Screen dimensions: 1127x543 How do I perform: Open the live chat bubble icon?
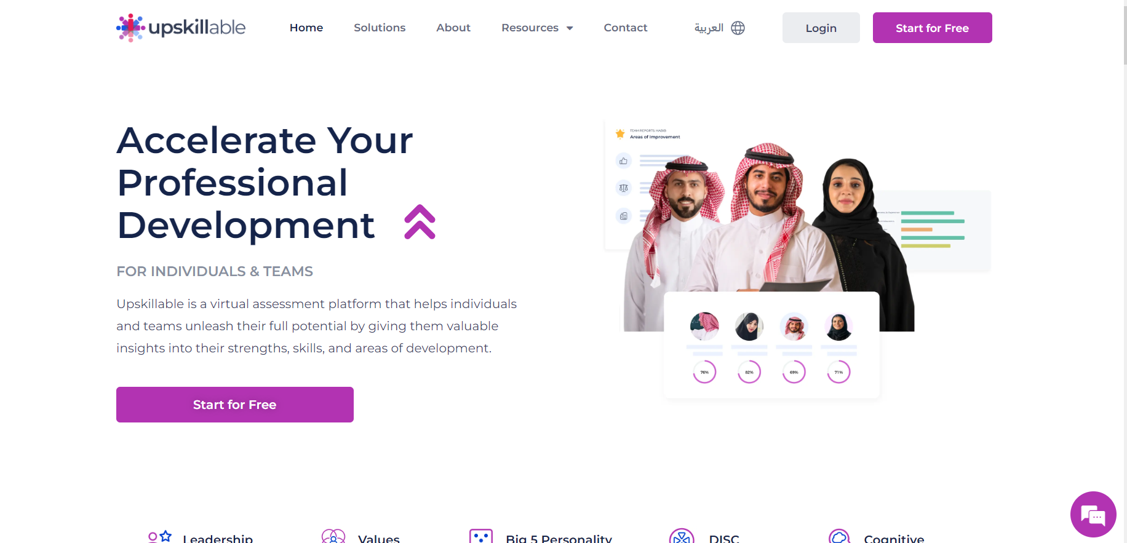click(1093, 515)
